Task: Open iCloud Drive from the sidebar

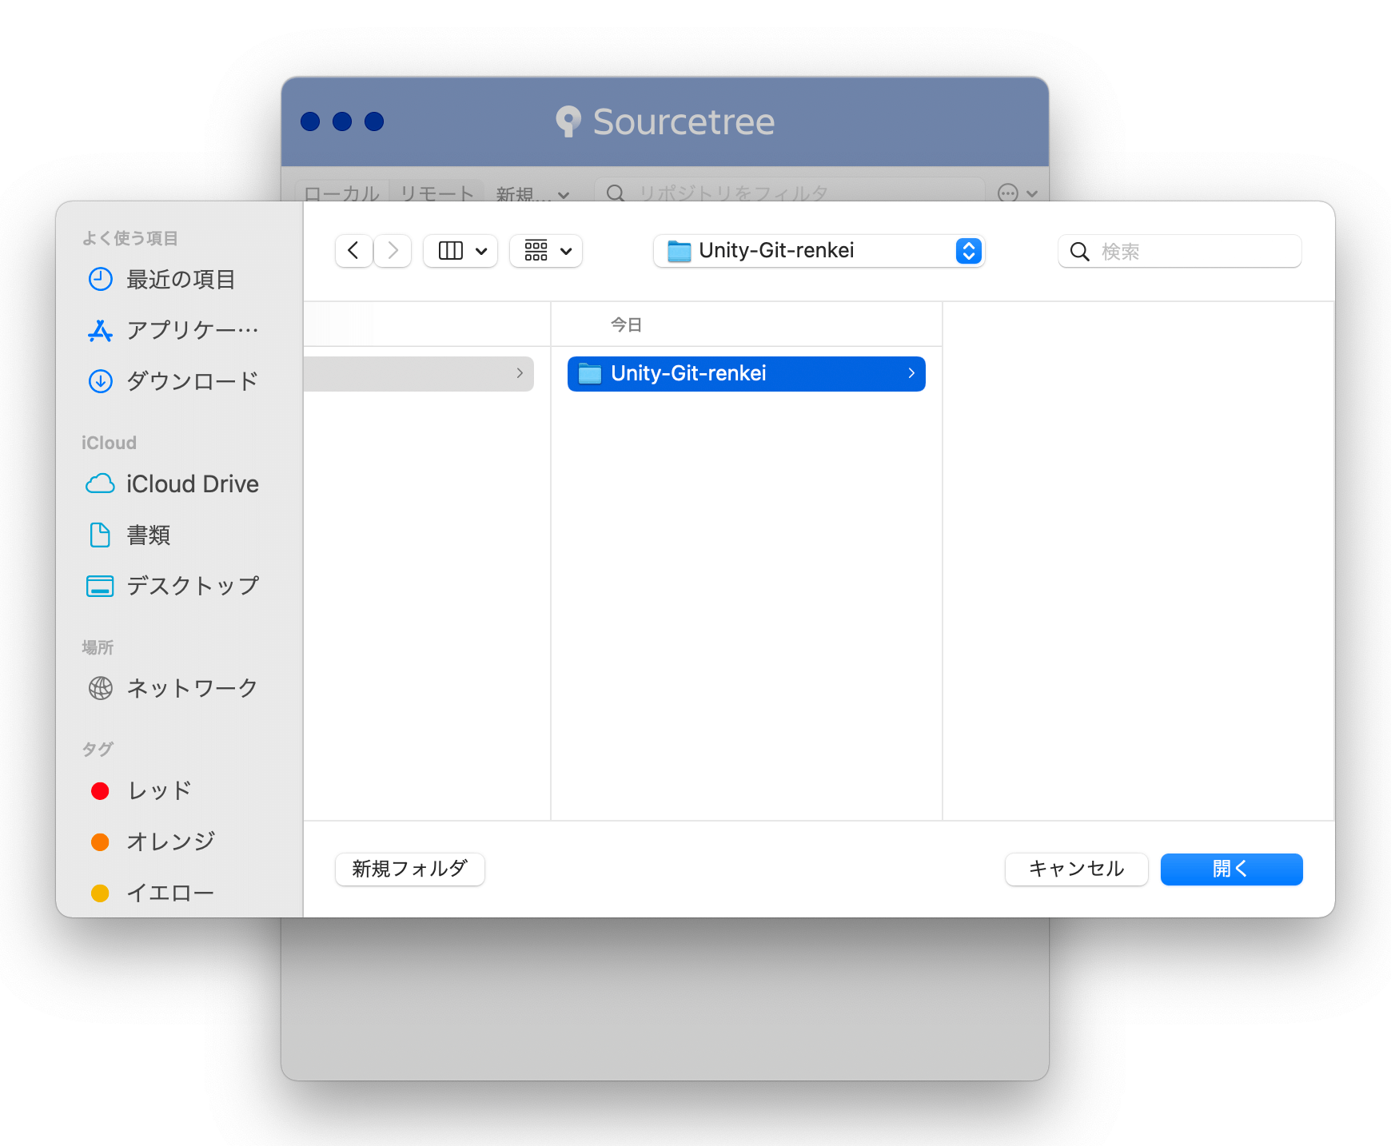Action: click(192, 483)
